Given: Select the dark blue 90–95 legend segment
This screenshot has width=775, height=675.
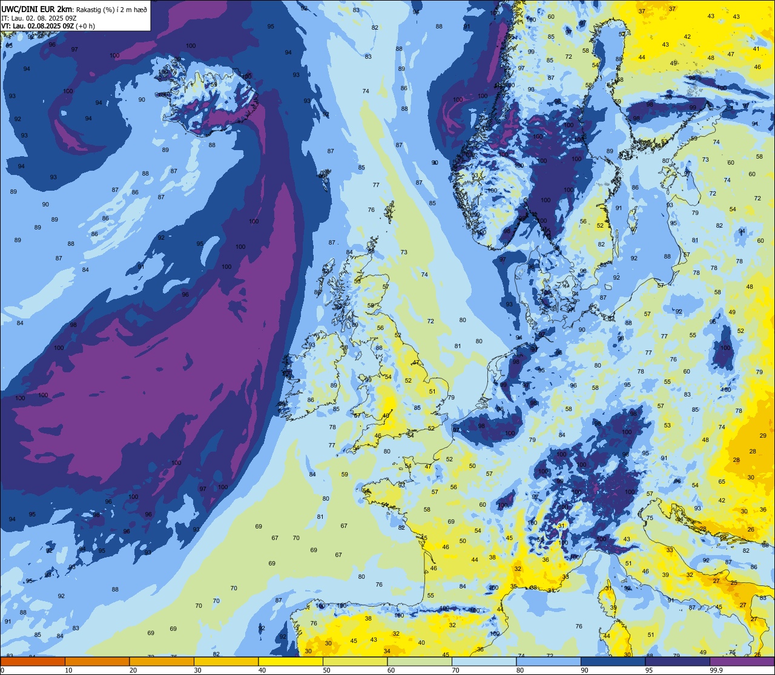Looking at the screenshot, I should (x=613, y=661).
